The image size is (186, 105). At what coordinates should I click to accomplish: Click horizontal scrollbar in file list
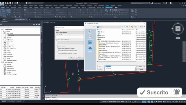(x=117, y=62)
